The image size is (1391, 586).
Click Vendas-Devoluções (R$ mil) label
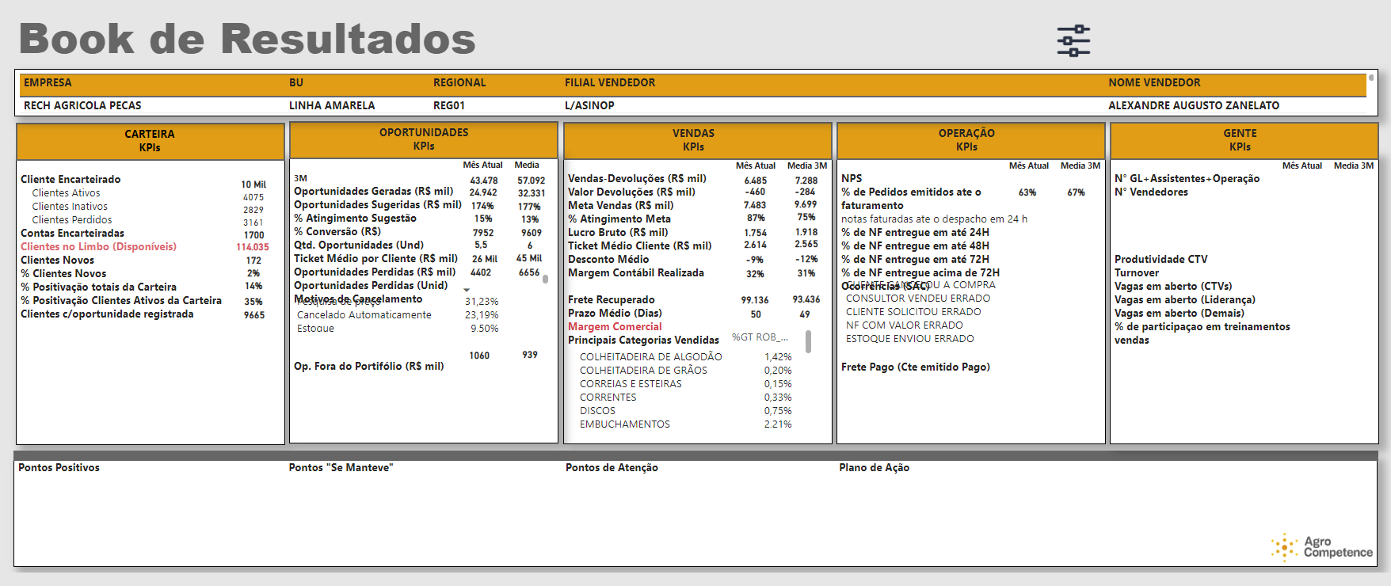pos(637,179)
